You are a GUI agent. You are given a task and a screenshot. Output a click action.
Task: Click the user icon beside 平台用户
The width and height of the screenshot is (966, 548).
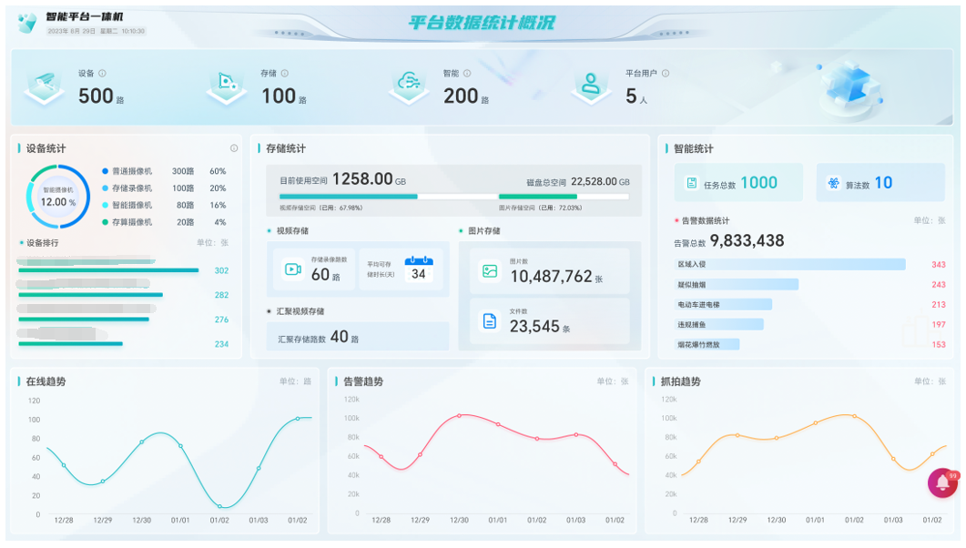(590, 86)
